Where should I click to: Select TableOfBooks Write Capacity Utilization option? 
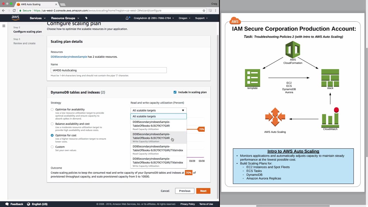[x=158, y=138]
